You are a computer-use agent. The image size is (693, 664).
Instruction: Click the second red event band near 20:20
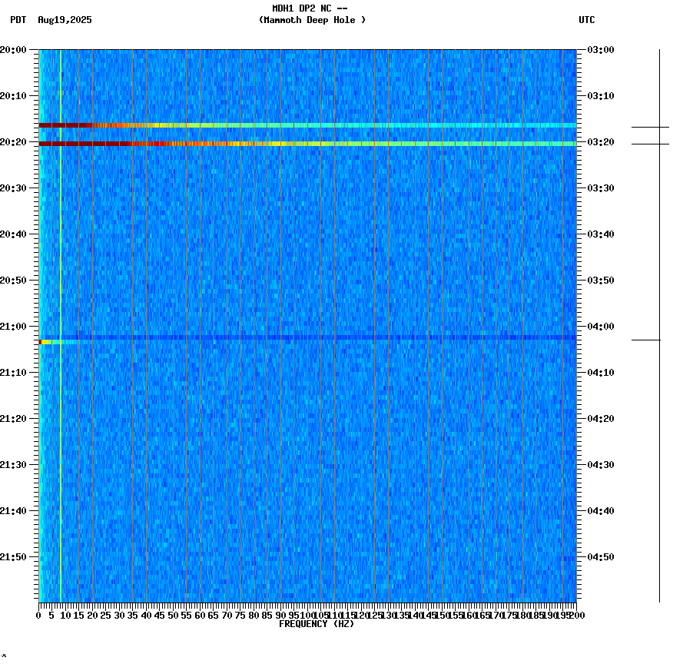click(230, 143)
